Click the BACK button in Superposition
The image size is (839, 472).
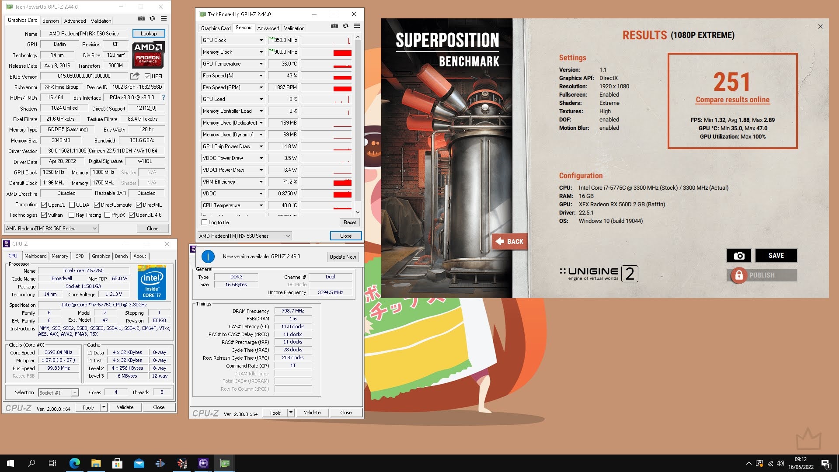tap(510, 242)
